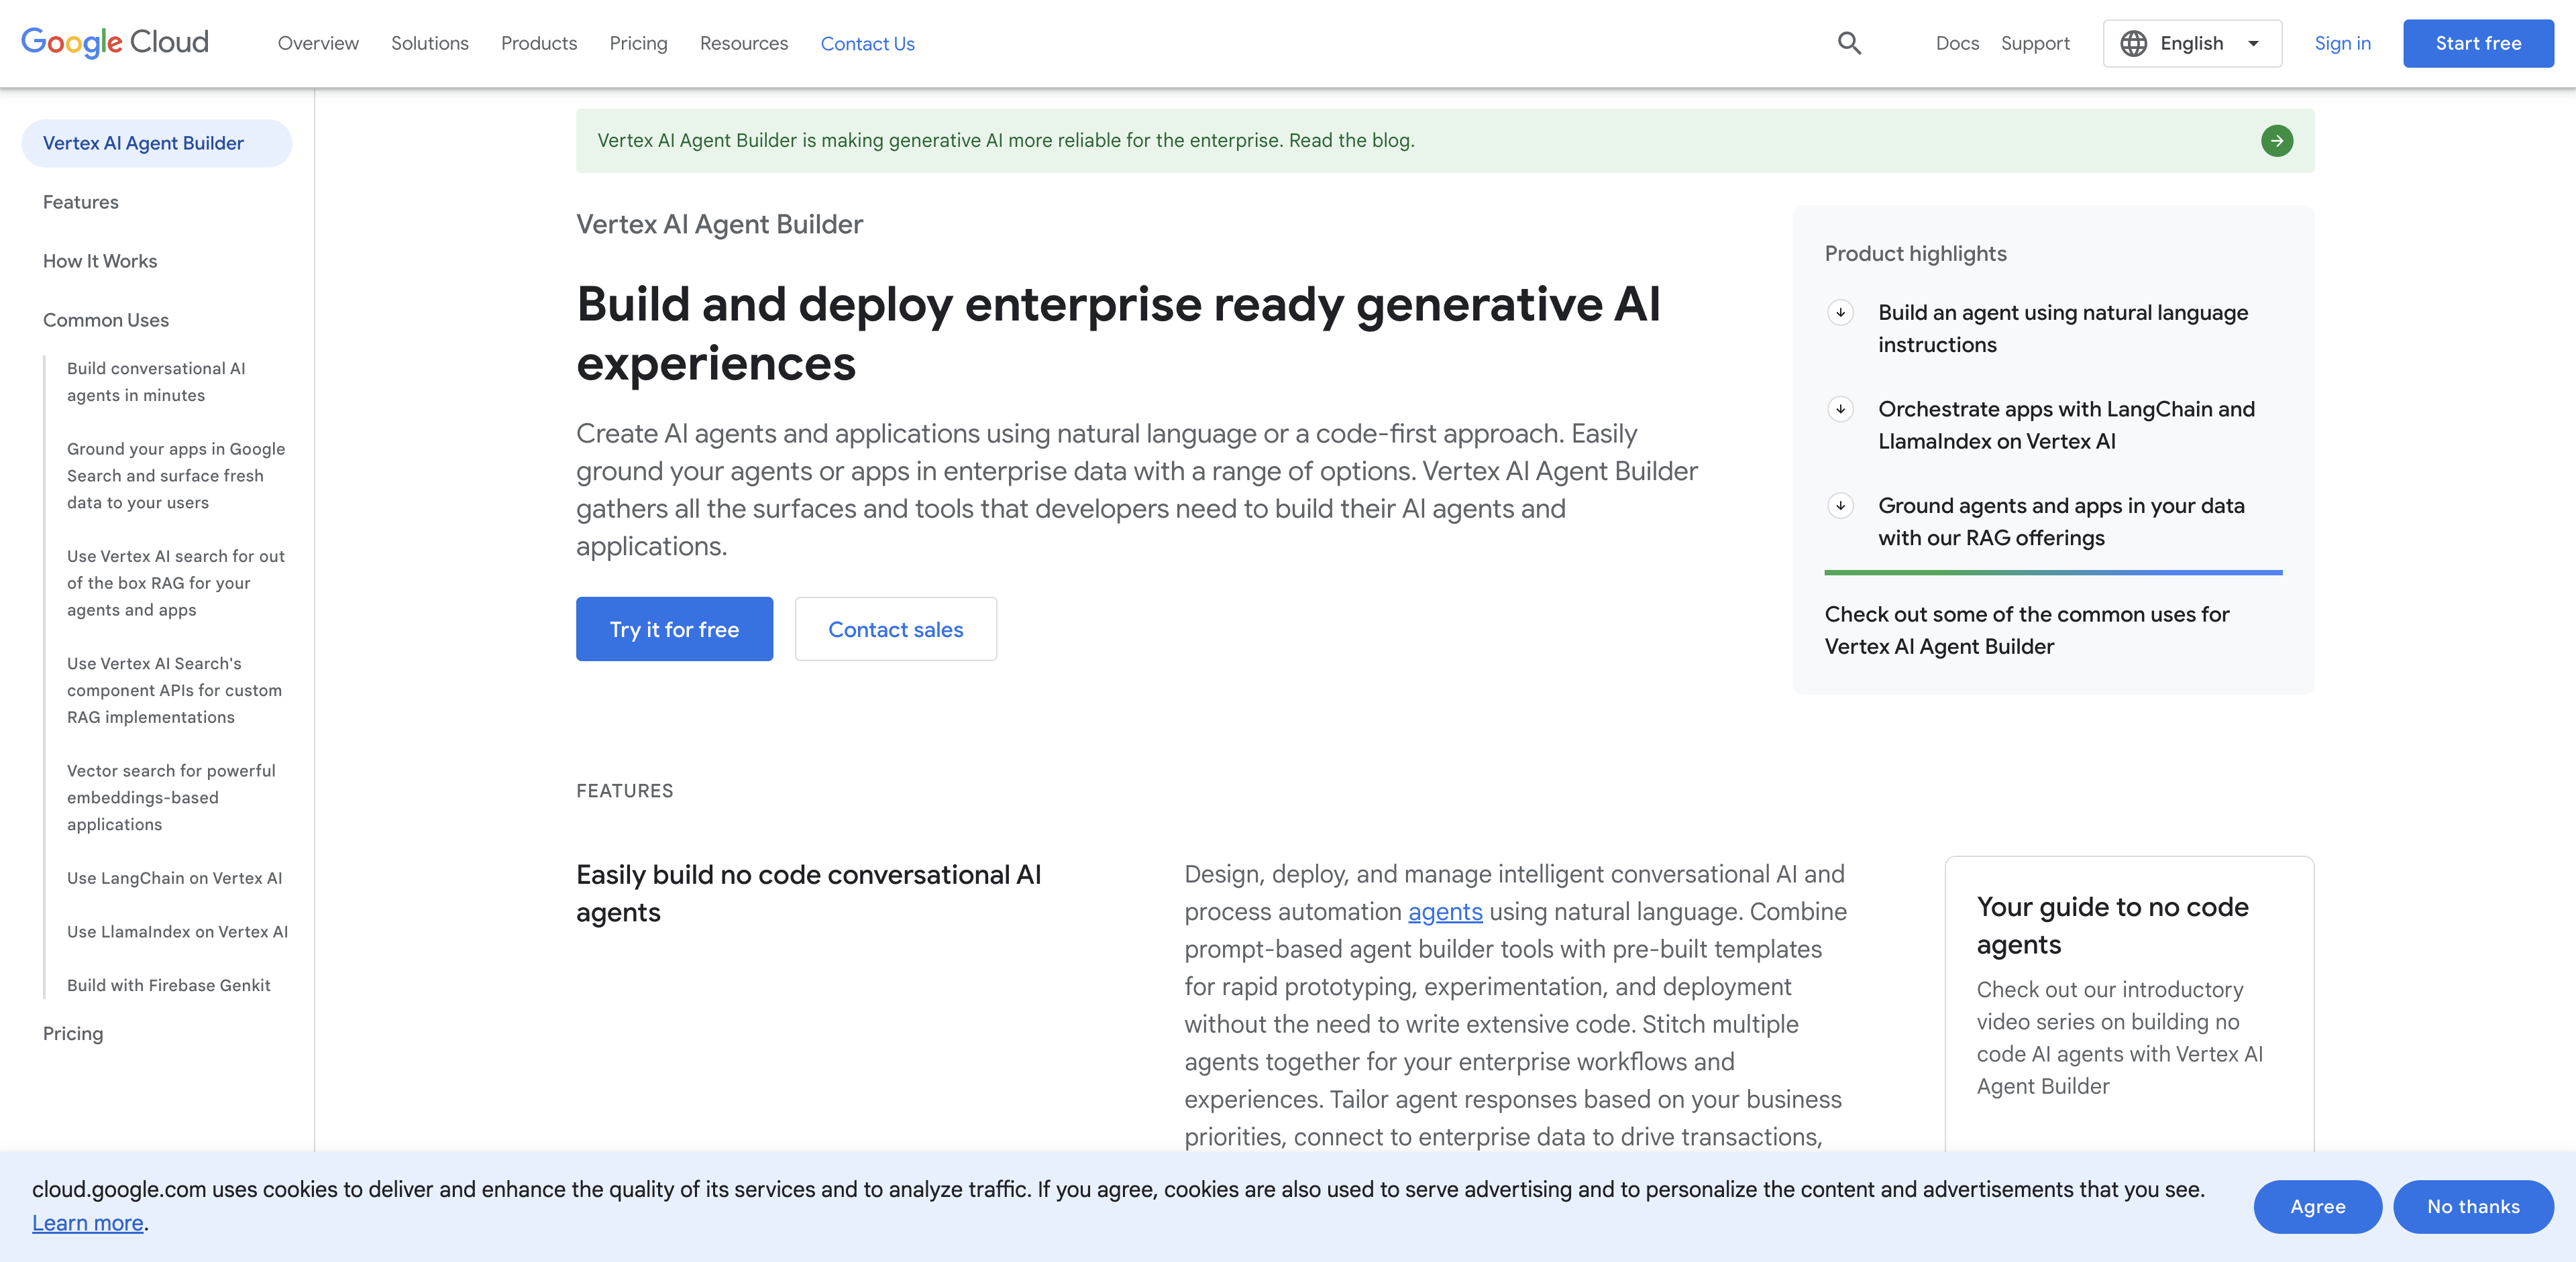Go to Contact Us page
The height and width of the screenshot is (1262, 2576).
867,43
